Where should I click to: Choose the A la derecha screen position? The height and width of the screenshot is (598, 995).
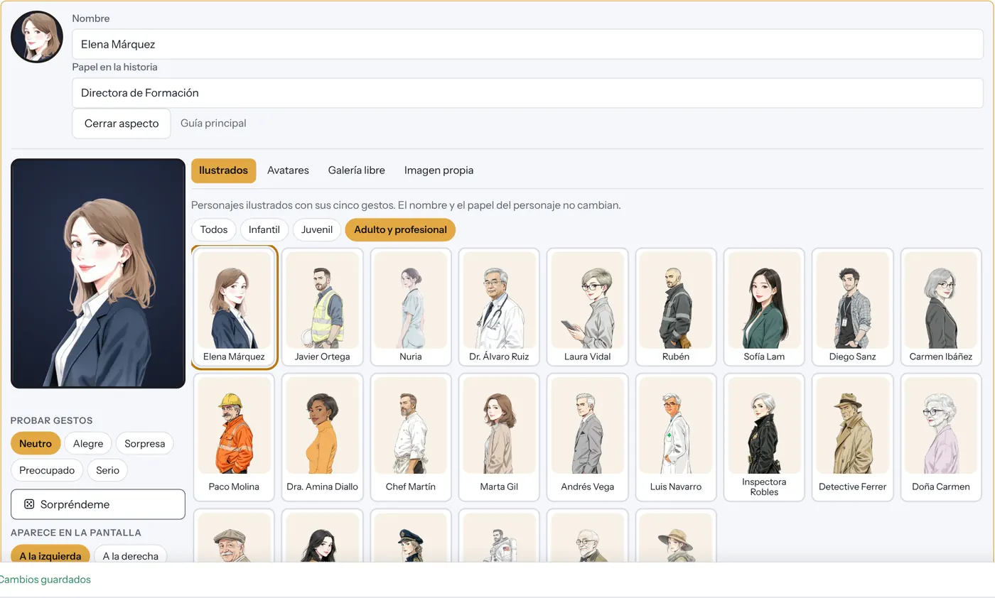[x=130, y=555]
